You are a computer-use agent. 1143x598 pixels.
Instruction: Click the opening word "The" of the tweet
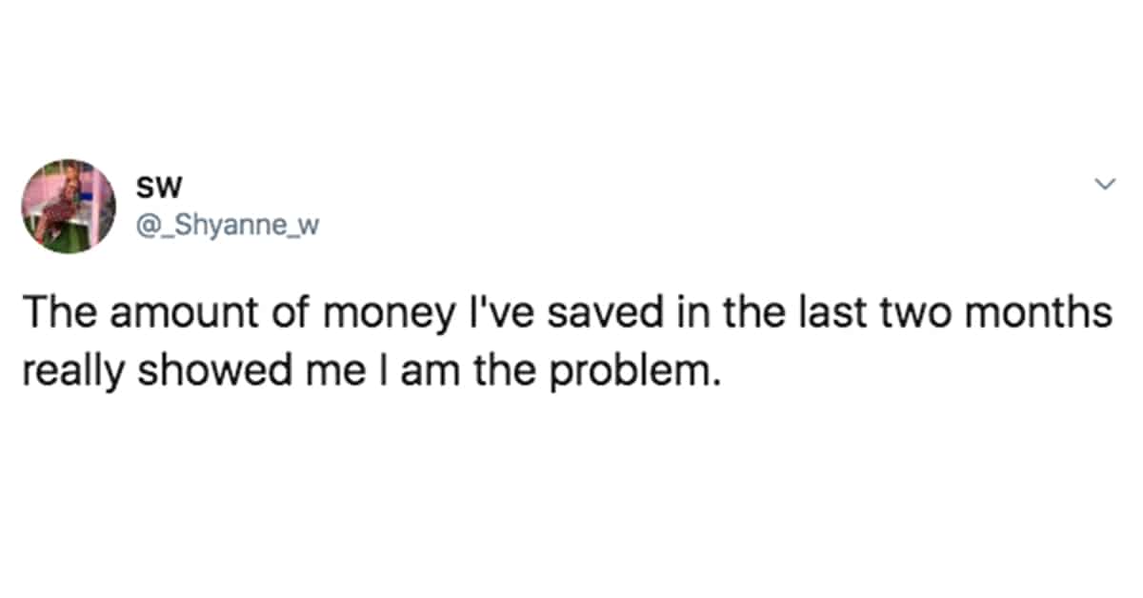pos(52,313)
